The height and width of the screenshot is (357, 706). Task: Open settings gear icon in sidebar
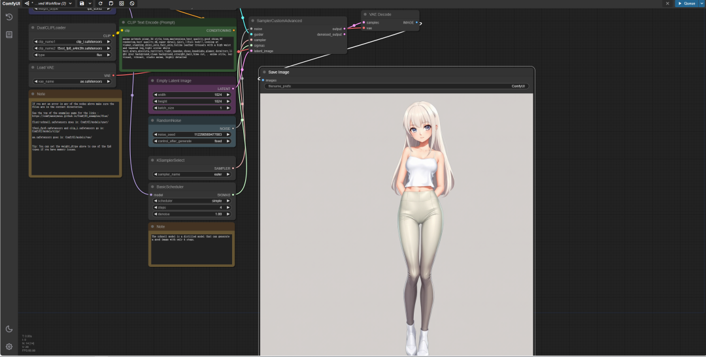[x=9, y=347]
